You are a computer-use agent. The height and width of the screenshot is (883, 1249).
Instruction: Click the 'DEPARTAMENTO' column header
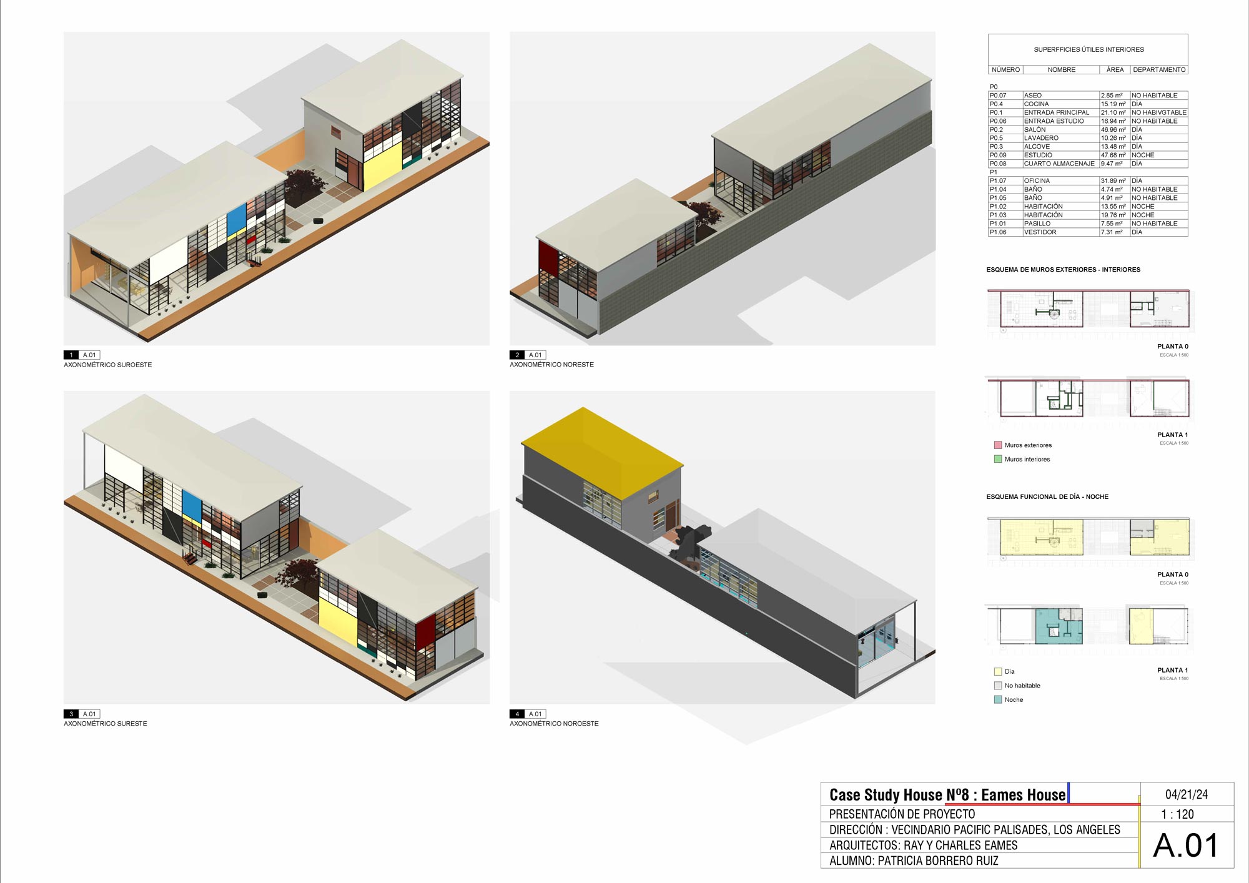point(1159,70)
